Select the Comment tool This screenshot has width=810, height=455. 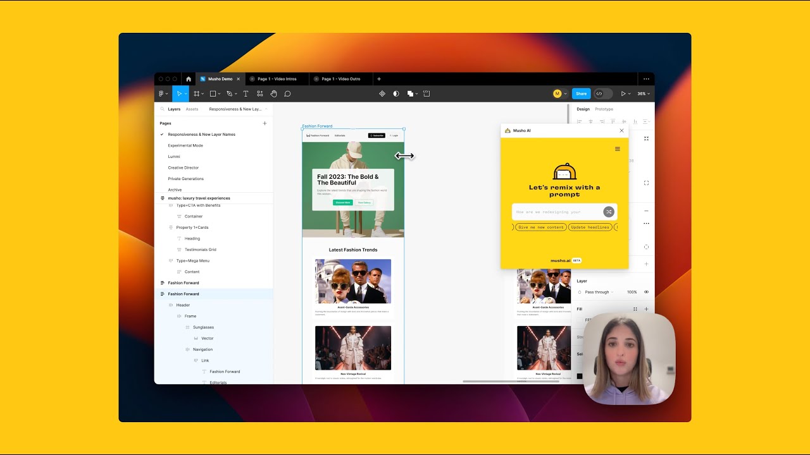pos(287,94)
